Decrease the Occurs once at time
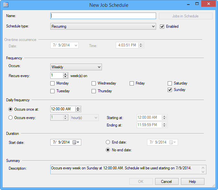218x190 pixels. click(x=78, y=111)
